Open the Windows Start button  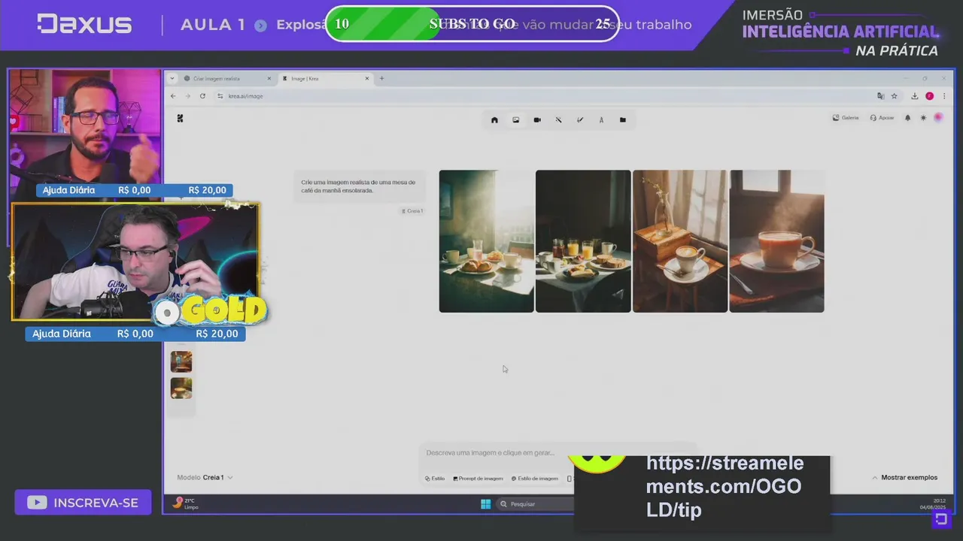point(485,504)
